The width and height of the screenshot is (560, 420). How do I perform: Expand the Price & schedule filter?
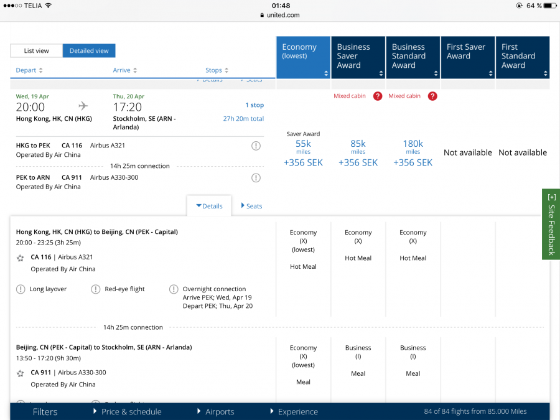128,411
